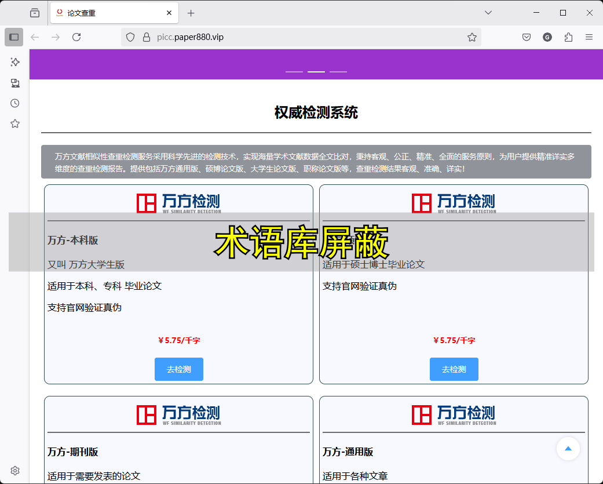
Task: Click 适用于本科、专科 毕业论文 text
Action: 105,286
